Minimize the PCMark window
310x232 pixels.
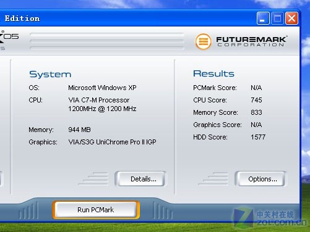pyautogui.click(x=263, y=19)
